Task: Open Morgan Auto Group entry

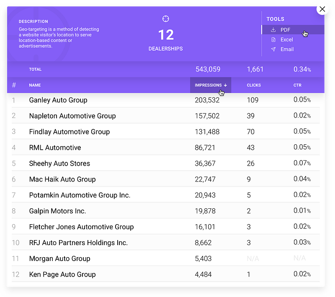Action: [x=59, y=259]
